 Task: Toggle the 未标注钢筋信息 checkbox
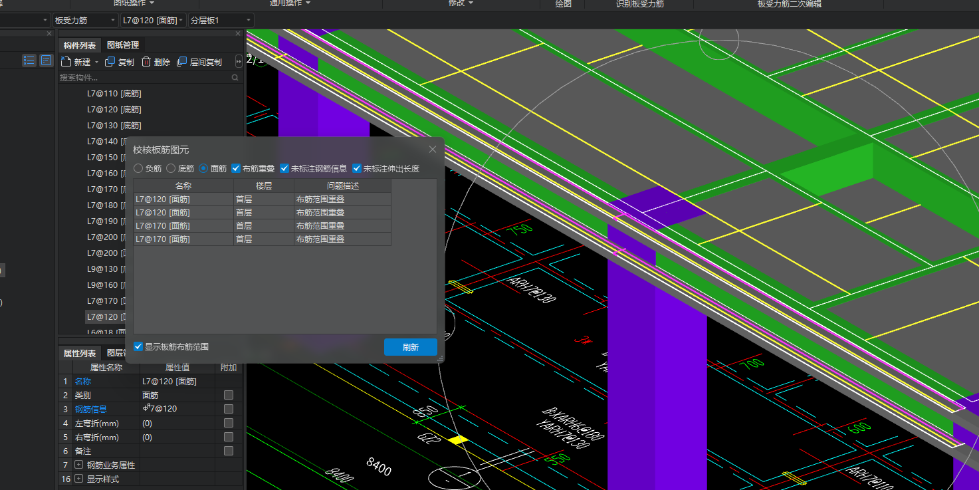(x=284, y=169)
